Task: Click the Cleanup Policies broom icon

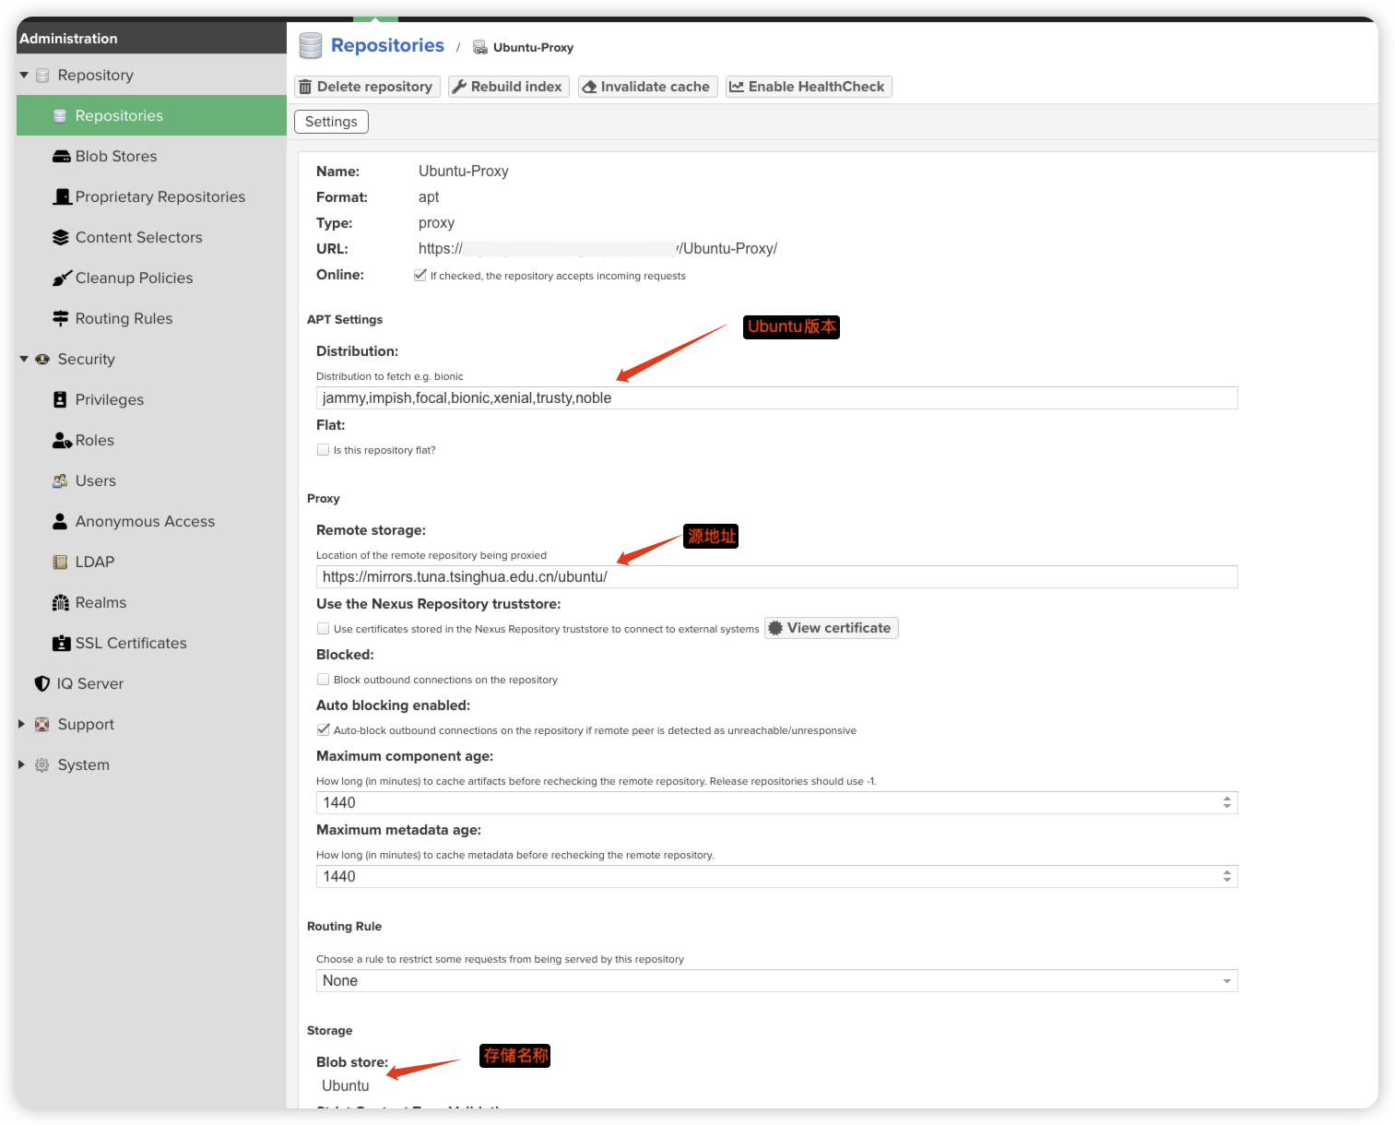Action: [x=61, y=278]
